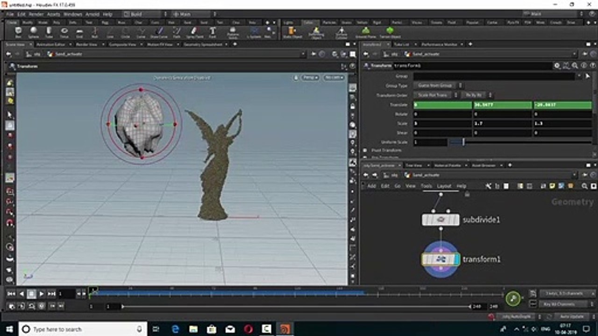Toggle the viewport lock icon
This screenshot has width=598, height=336.
pyautogui.click(x=296, y=77)
